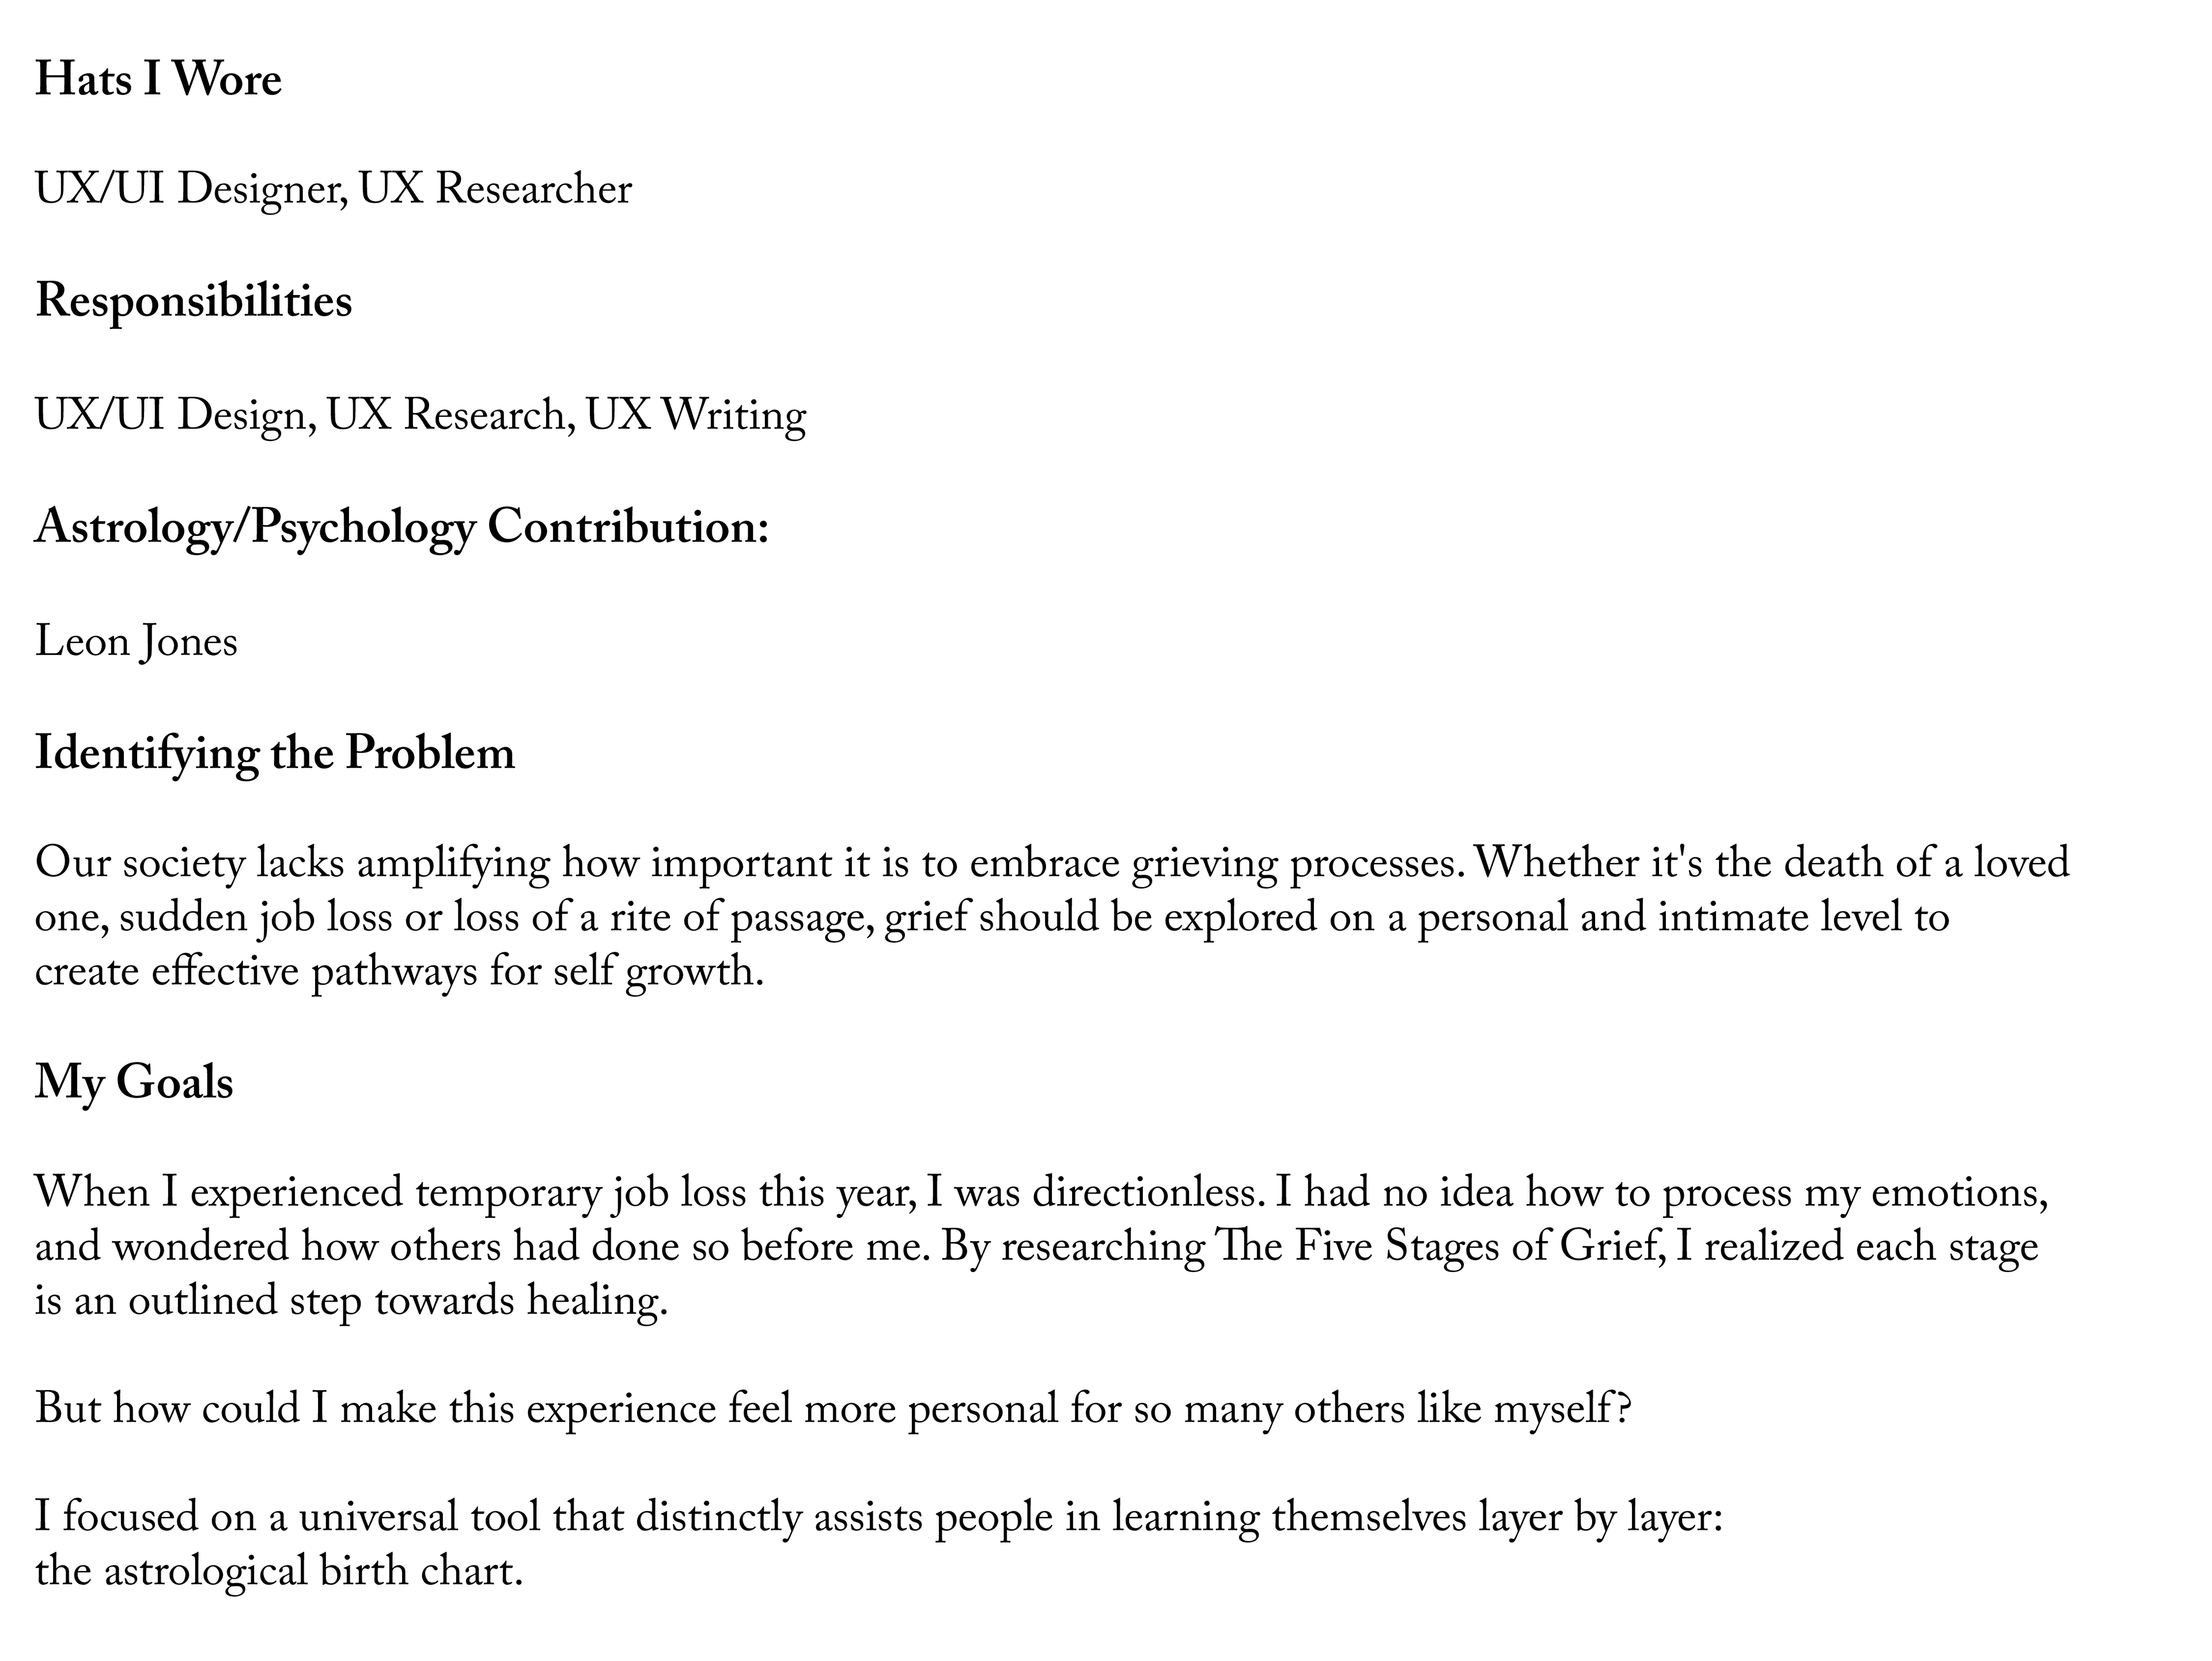This screenshot has height=1661, width=2212.
Task: Select the "Responsibilities" heading
Action: click(193, 301)
